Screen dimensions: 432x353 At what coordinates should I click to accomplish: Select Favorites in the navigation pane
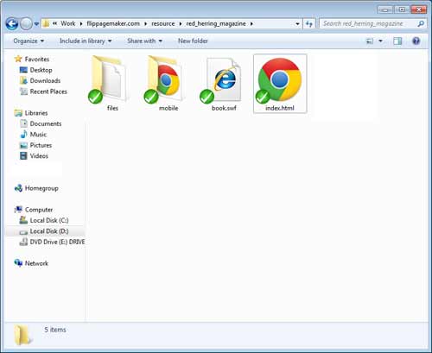(37, 60)
